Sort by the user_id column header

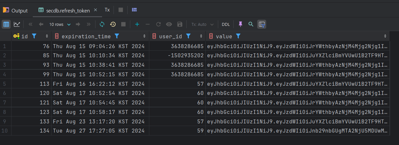coord(171,36)
